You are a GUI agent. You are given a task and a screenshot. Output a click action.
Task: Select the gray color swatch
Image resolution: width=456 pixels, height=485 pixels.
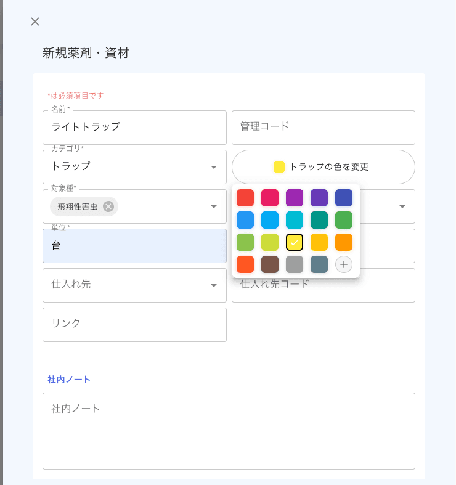coord(295,264)
